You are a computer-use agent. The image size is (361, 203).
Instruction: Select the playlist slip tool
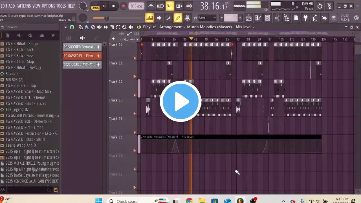coord(105,27)
